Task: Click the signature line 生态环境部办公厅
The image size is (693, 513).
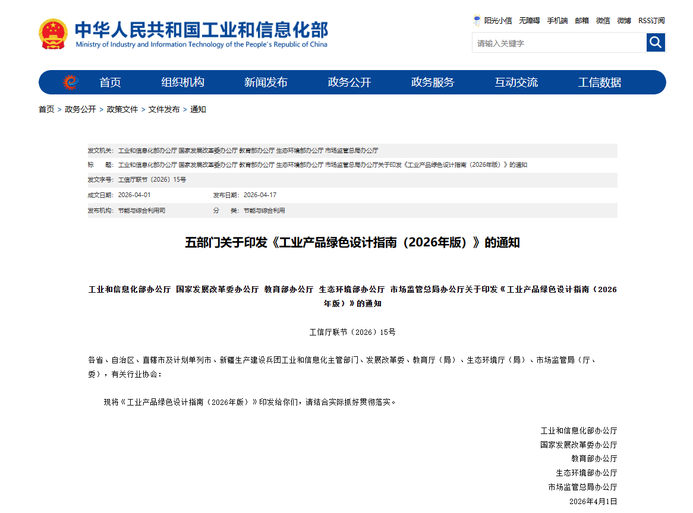Action: point(587,473)
